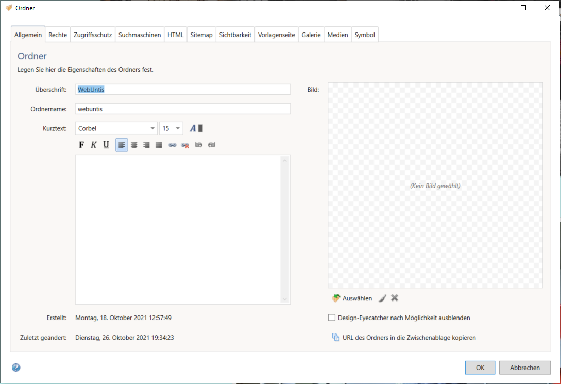This screenshot has width=561, height=384.
Task: Toggle bold (F) formatting in Kurztext
Action: tap(81, 145)
